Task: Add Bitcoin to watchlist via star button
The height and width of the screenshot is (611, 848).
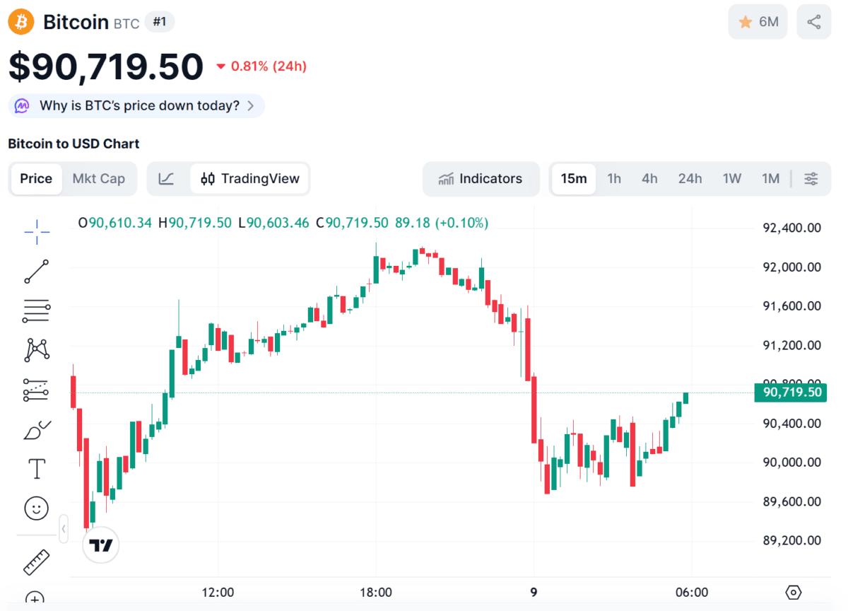Action: 758,22
